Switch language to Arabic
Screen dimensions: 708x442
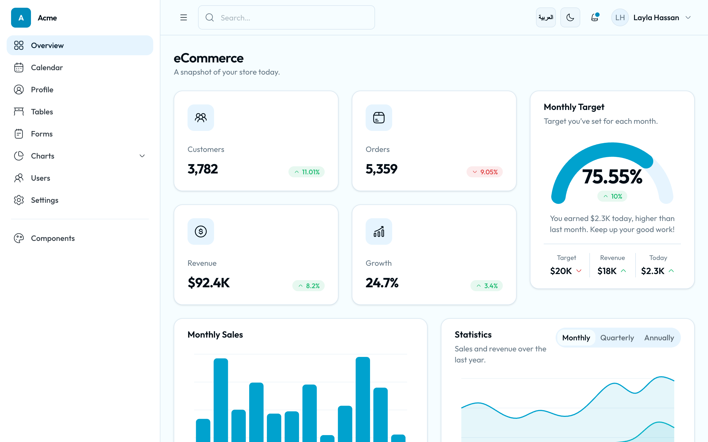546,17
